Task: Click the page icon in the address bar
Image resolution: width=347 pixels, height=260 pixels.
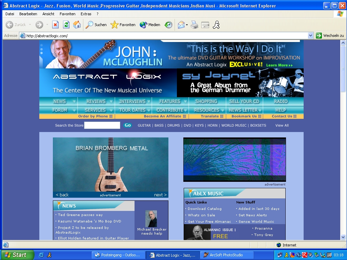Action: [22, 36]
